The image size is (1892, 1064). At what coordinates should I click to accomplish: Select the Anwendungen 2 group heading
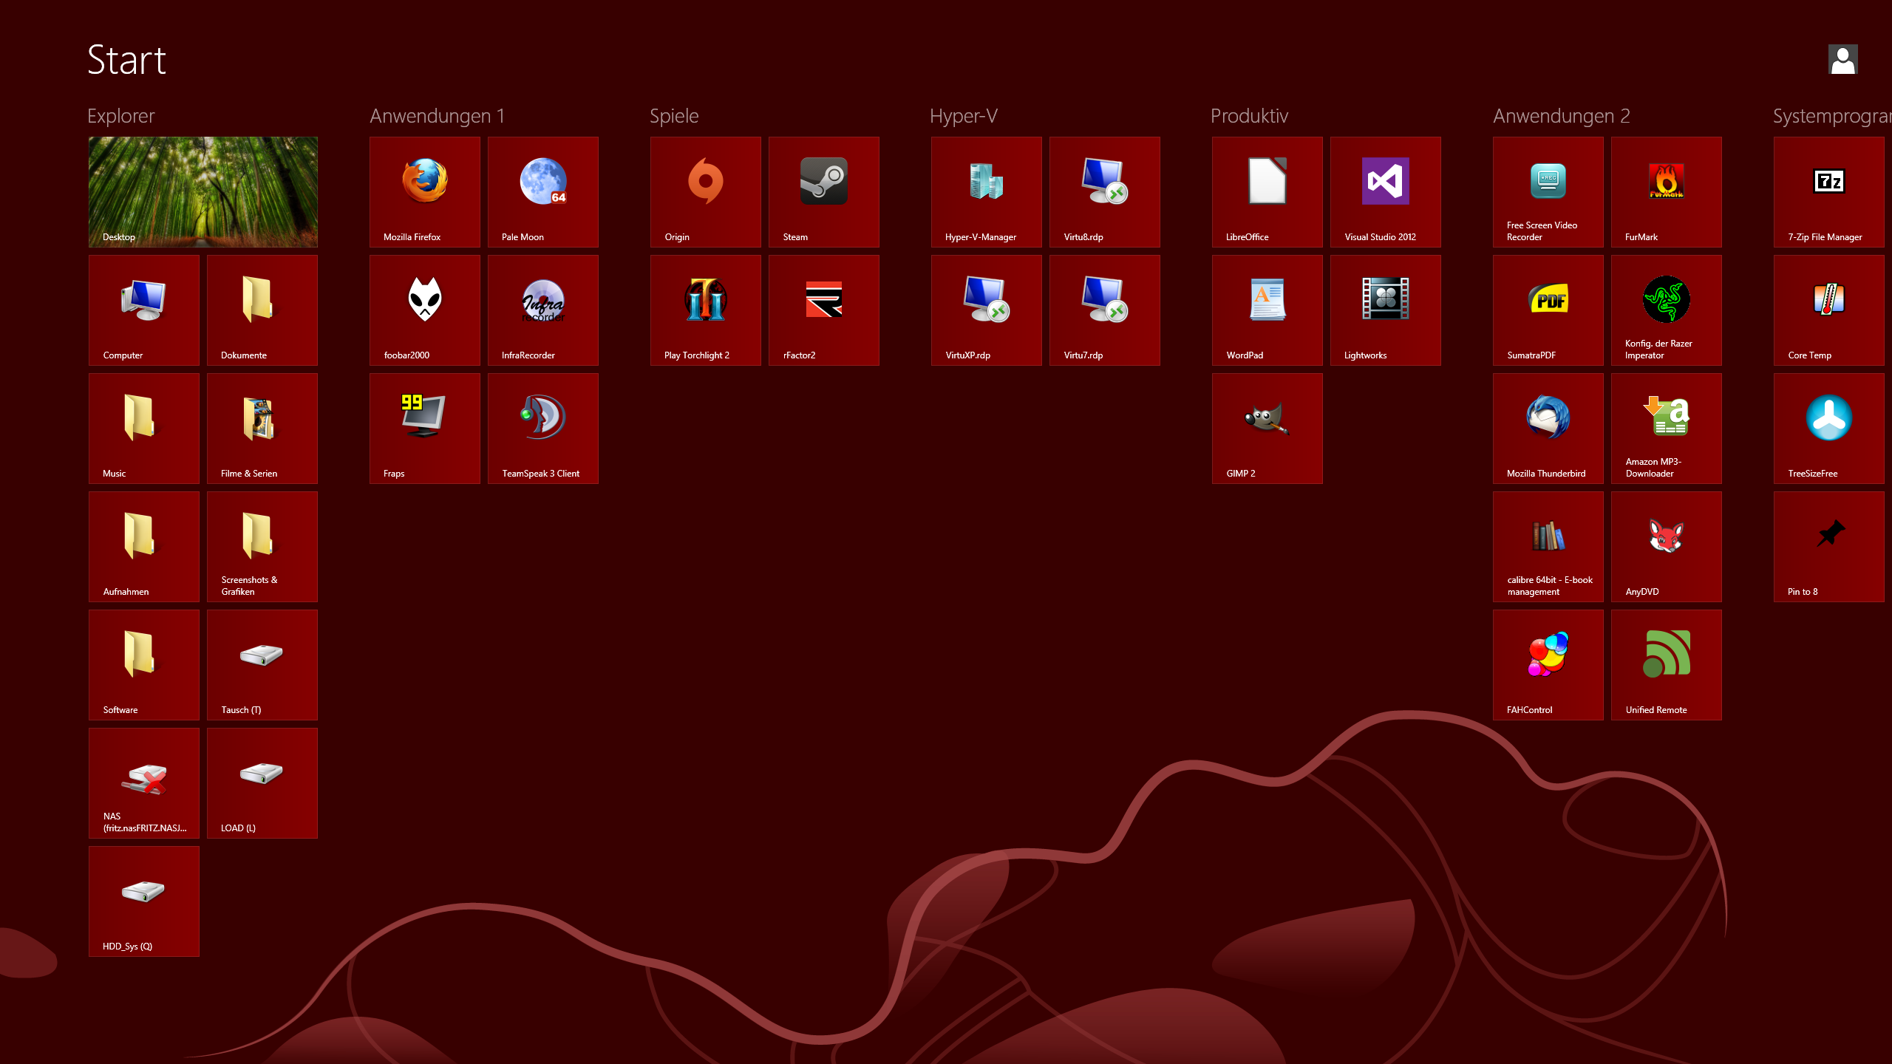(1562, 116)
